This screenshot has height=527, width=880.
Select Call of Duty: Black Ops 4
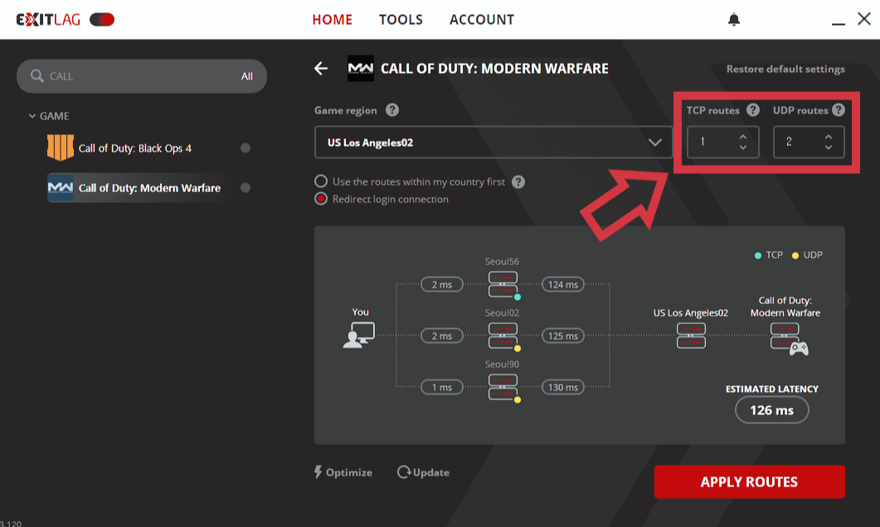134,148
